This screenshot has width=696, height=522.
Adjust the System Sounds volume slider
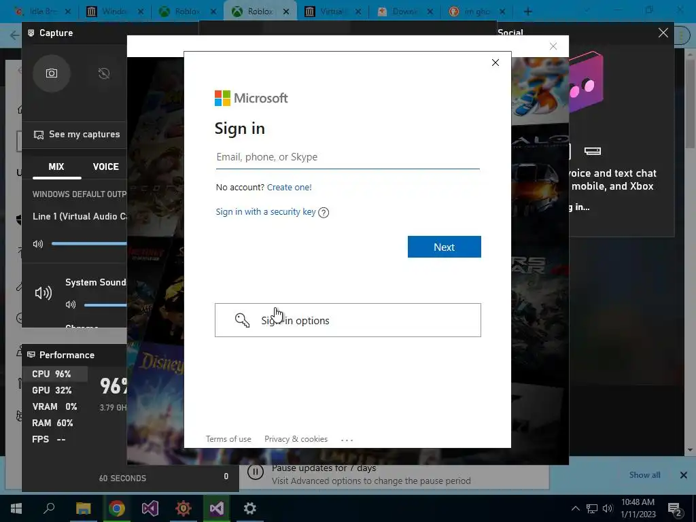(105, 305)
